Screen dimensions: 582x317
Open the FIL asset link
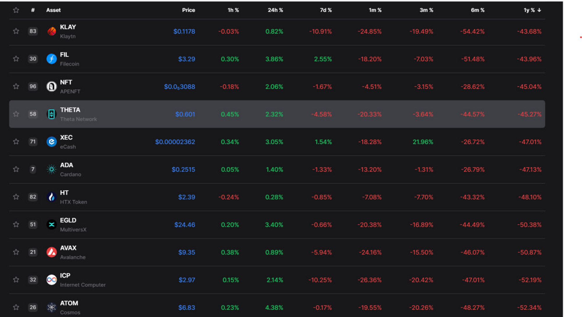(x=64, y=55)
